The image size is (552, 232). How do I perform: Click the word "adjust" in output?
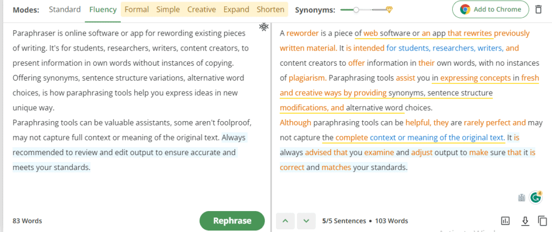click(422, 152)
